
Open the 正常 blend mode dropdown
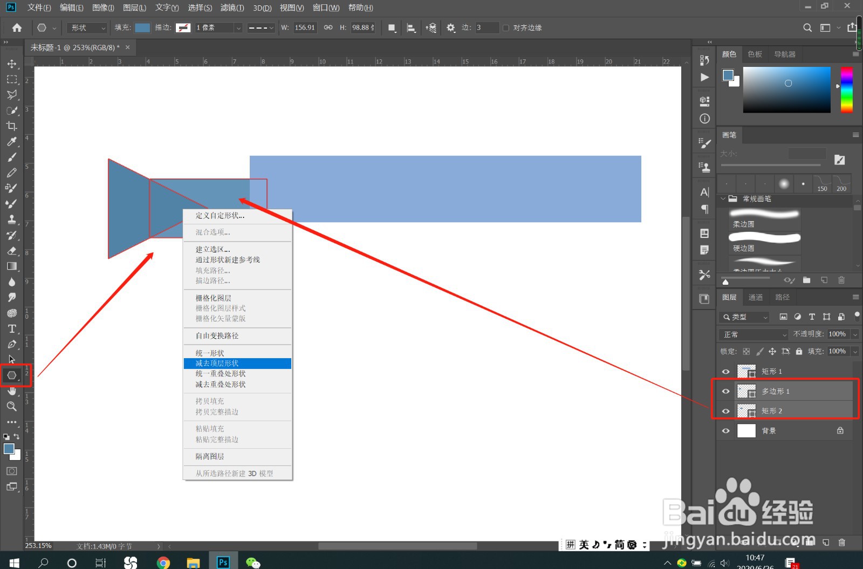754,334
